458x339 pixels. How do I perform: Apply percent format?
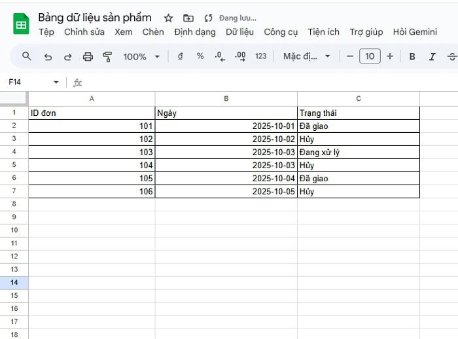point(200,56)
